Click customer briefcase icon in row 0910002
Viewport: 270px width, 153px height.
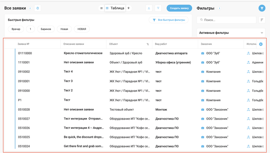(202, 72)
